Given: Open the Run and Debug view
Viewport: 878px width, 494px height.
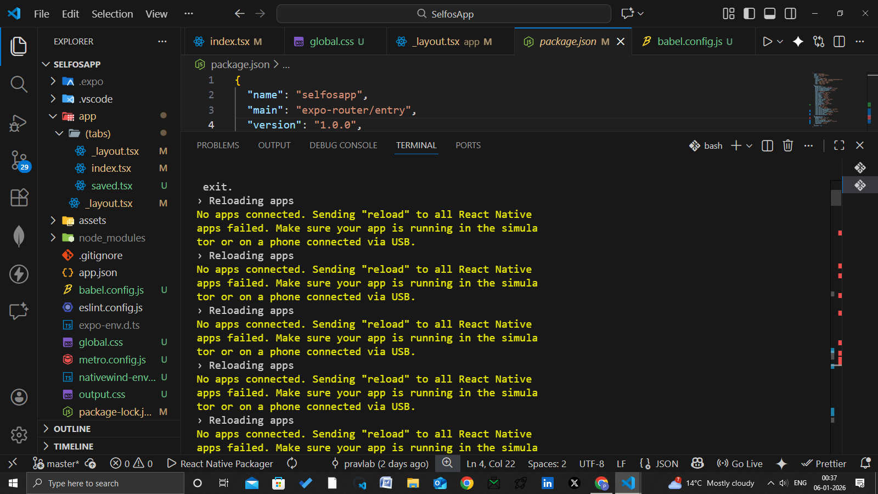Looking at the screenshot, I should point(19,123).
